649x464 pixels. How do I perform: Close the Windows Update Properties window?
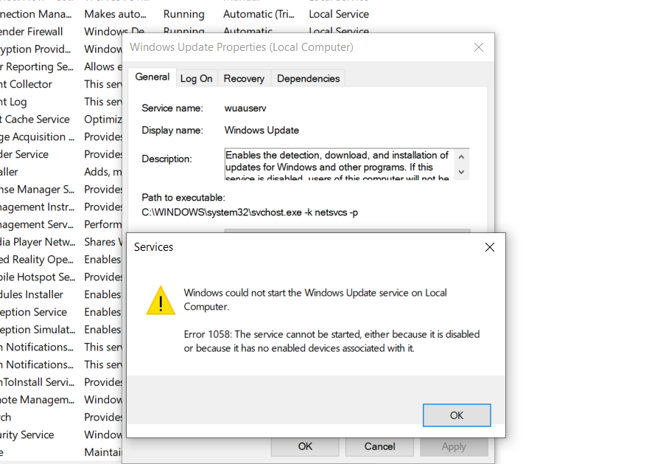[479, 47]
